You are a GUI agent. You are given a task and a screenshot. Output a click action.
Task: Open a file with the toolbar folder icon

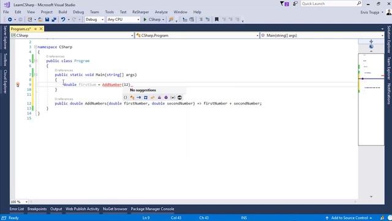tap(40, 19)
